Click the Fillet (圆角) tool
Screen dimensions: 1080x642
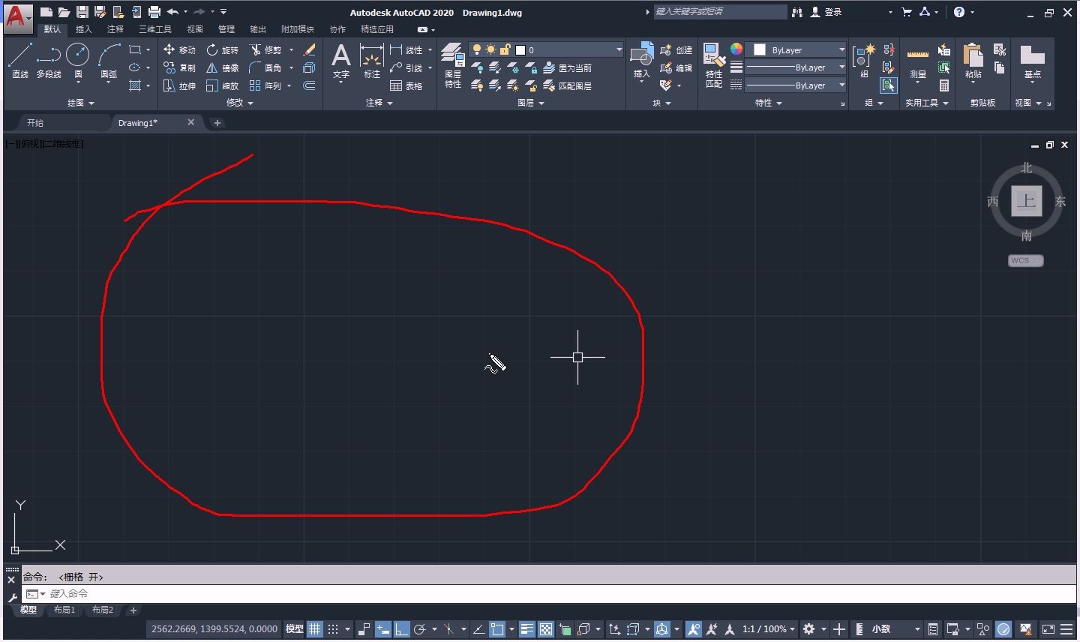265,67
